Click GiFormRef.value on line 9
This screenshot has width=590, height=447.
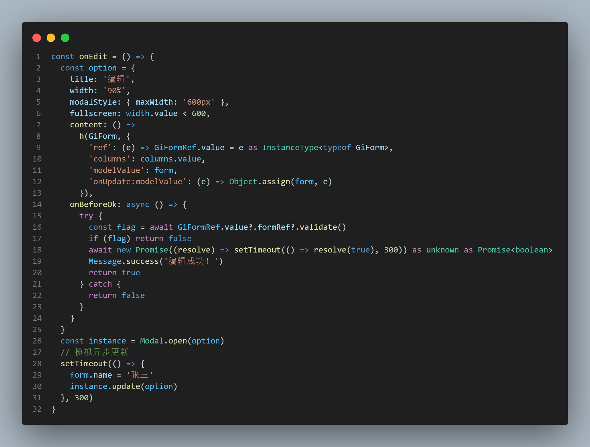click(189, 148)
